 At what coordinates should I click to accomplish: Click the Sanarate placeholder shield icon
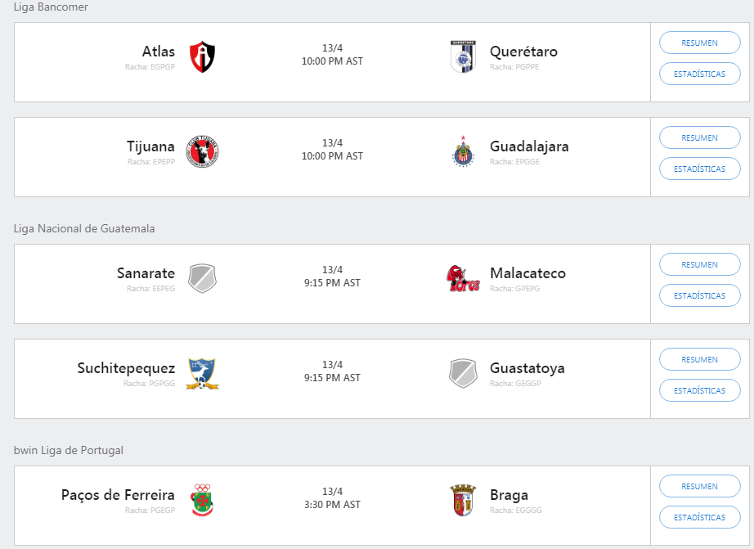tap(203, 278)
